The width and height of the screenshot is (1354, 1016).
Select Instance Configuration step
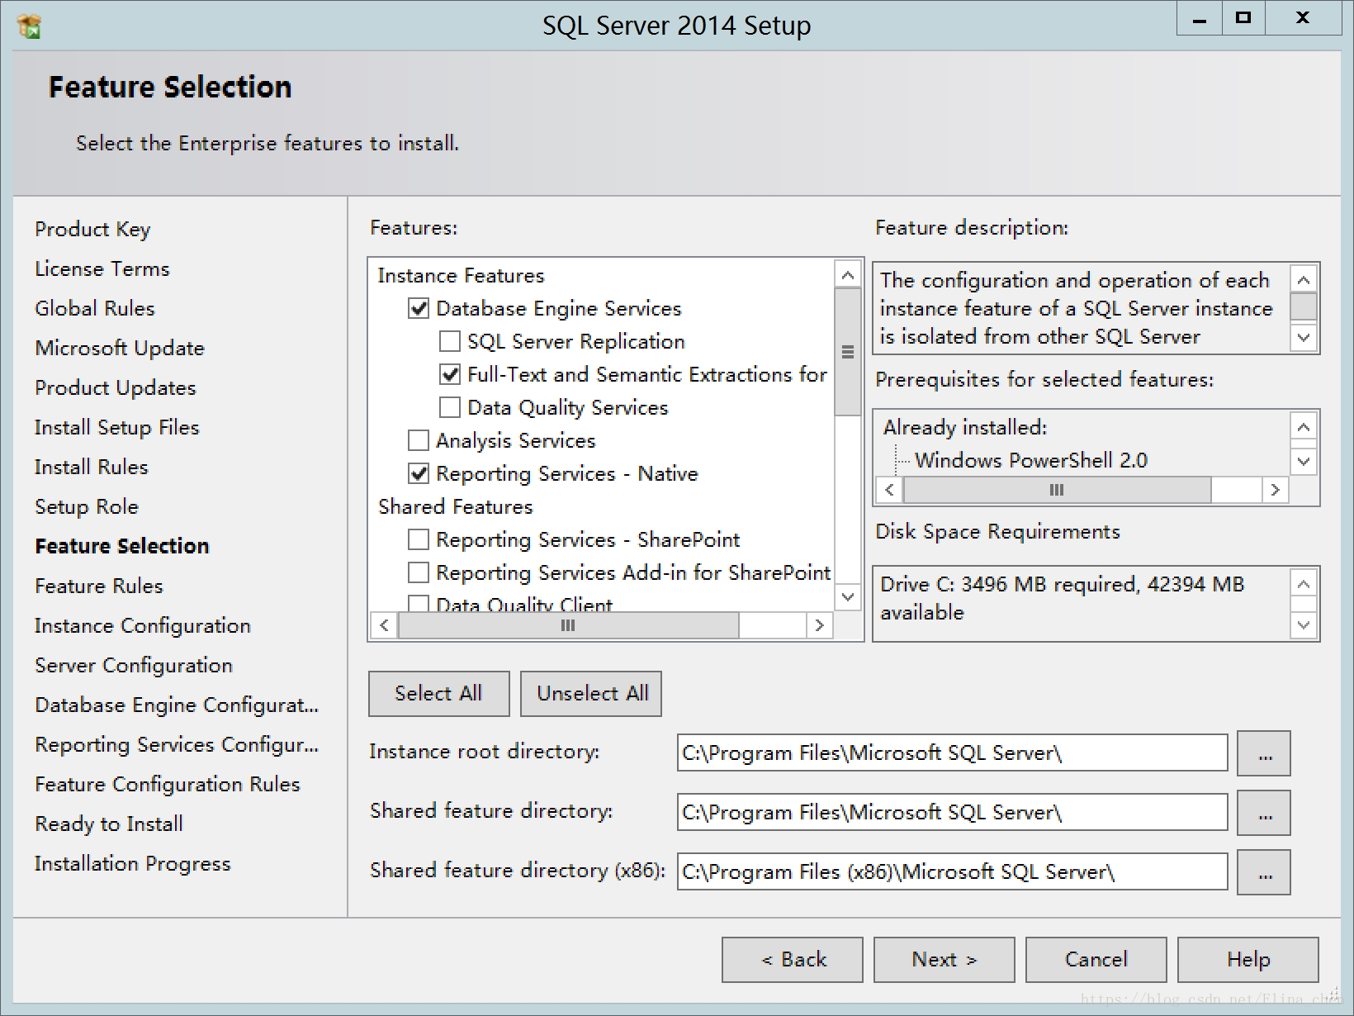click(x=143, y=626)
